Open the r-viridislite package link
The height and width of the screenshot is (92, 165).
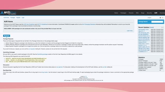pos(143,52)
